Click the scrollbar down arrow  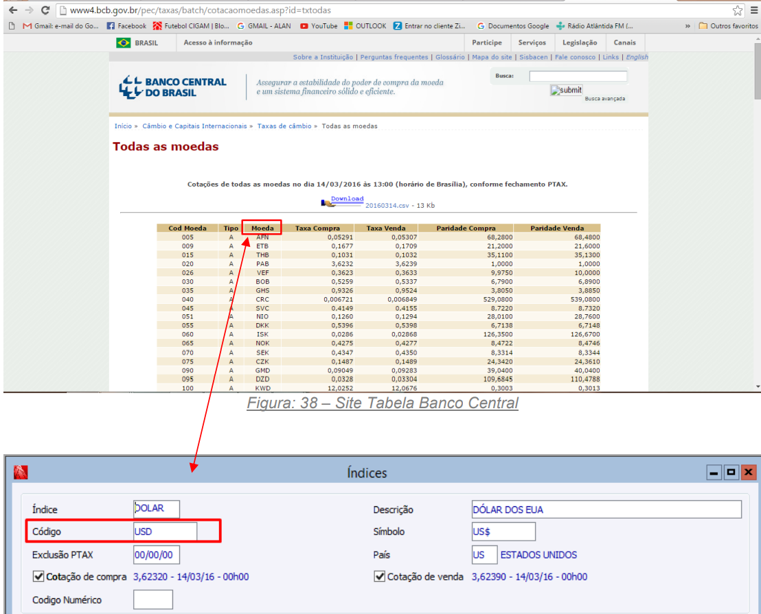pyautogui.click(x=757, y=386)
